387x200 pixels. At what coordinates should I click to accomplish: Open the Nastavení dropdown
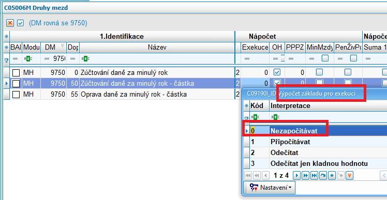pos(270,188)
